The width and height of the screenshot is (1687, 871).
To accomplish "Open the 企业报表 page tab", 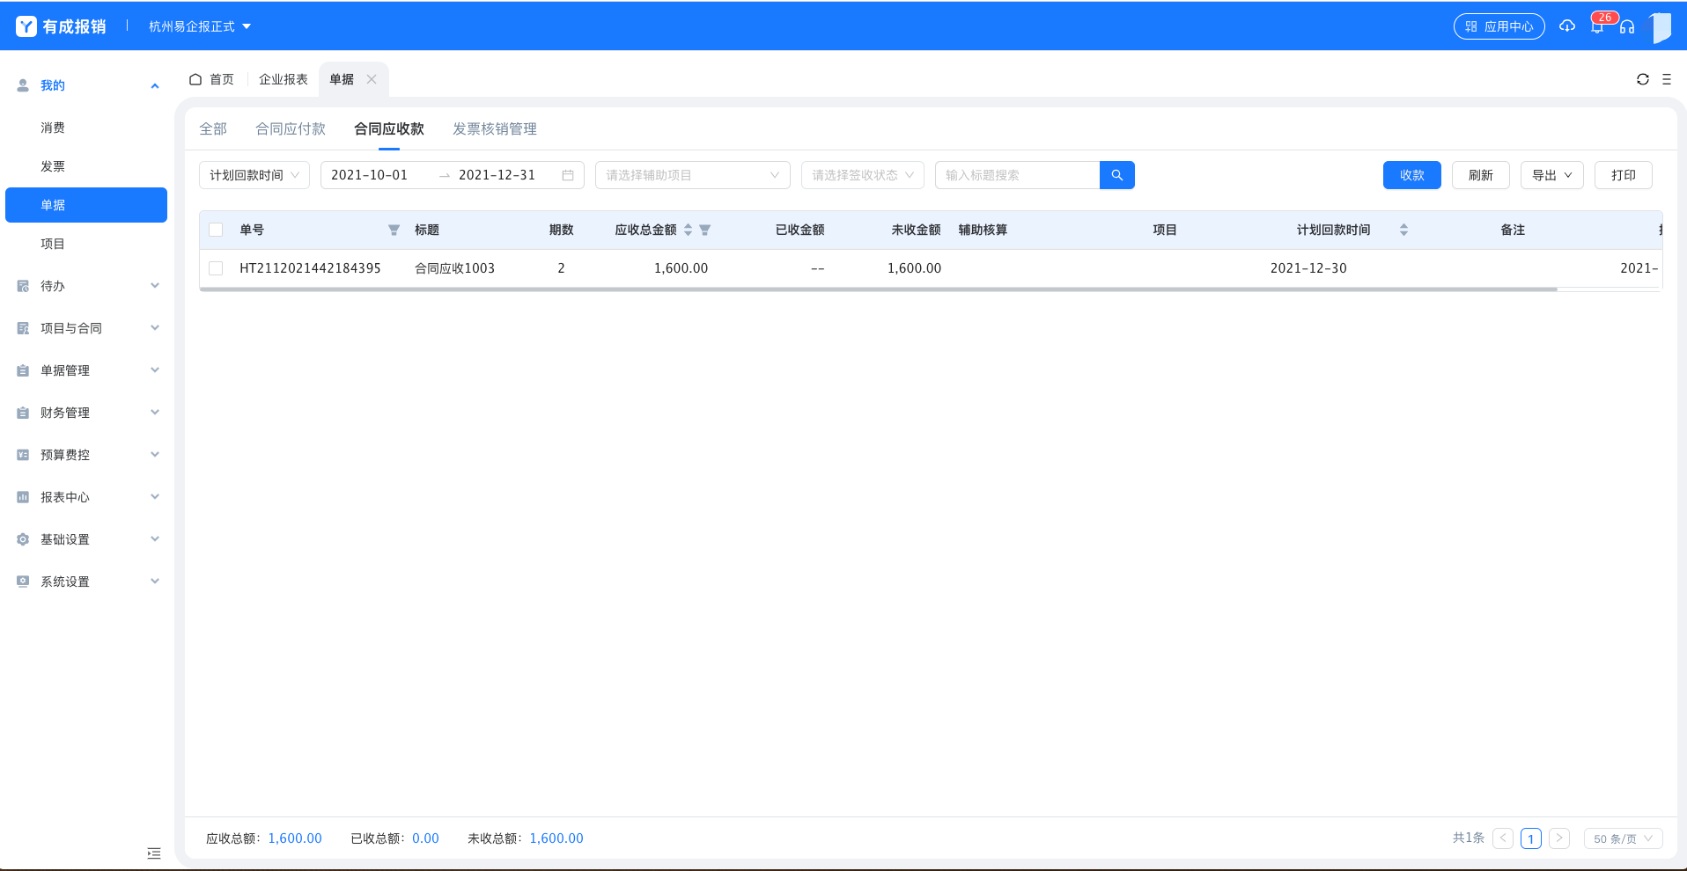I will pyautogui.click(x=284, y=79).
